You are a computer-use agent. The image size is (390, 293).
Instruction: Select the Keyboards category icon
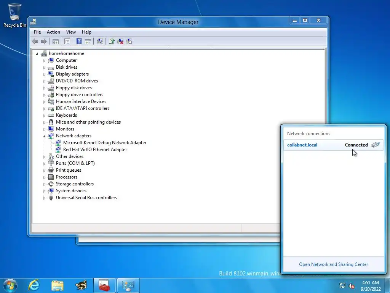point(51,115)
